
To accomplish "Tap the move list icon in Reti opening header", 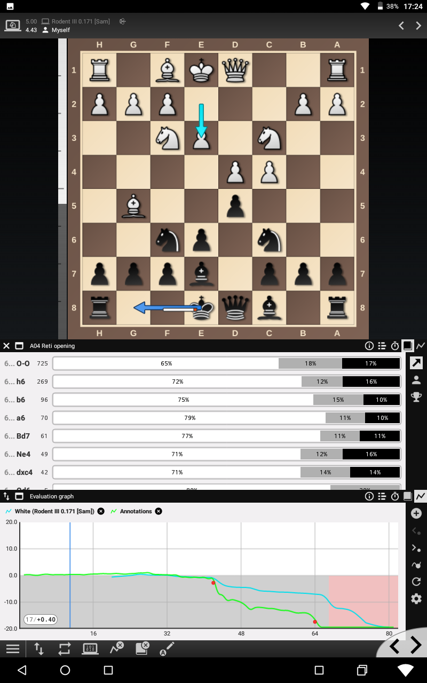I will 382,346.
